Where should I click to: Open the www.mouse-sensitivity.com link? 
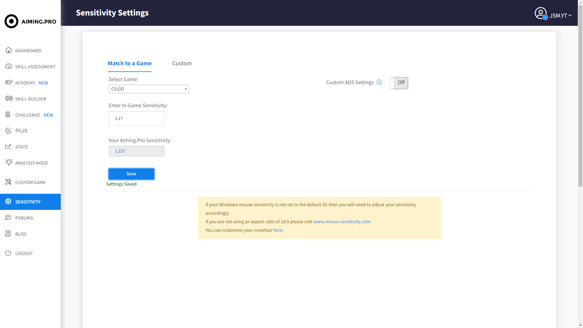342,222
